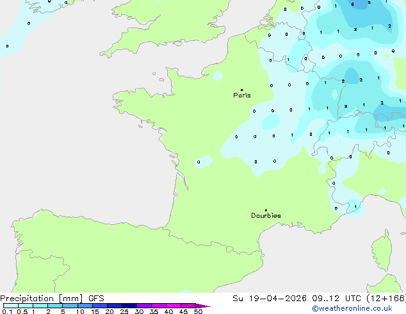Pick the 25–30 mm navy legend swatch
This screenshot has width=406, height=314.
pyautogui.click(x=129, y=306)
